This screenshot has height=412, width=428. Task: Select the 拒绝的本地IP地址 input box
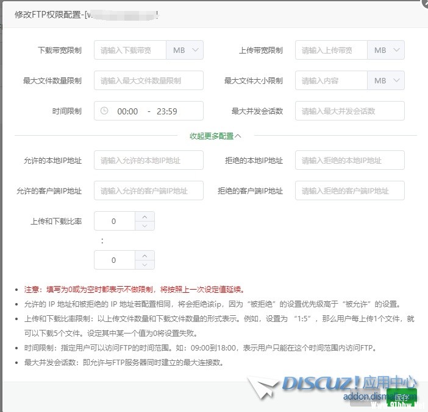pyautogui.click(x=349, y=161)
